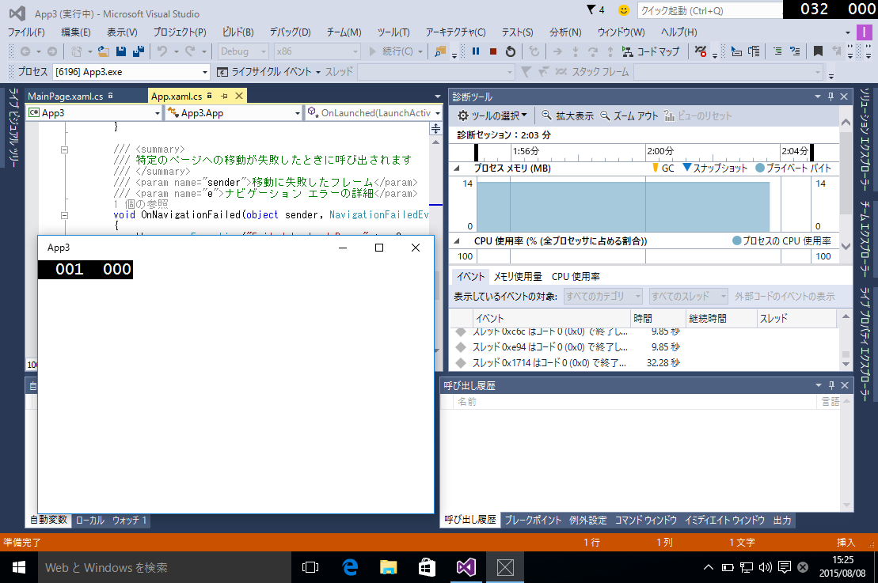Image resolution: width=878 pixels, height=583 pixels.
Task: Open the process dropdown showing [6196] App3.exe
Action: coord(204,72)
